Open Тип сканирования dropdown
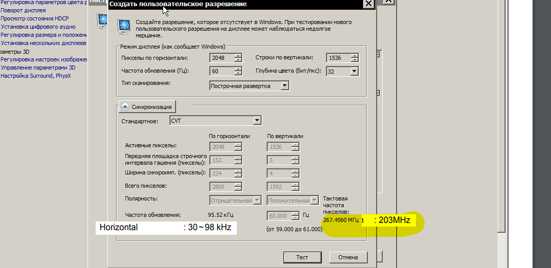This screenshot has width=551, height=268. click(x=285, y=86)
